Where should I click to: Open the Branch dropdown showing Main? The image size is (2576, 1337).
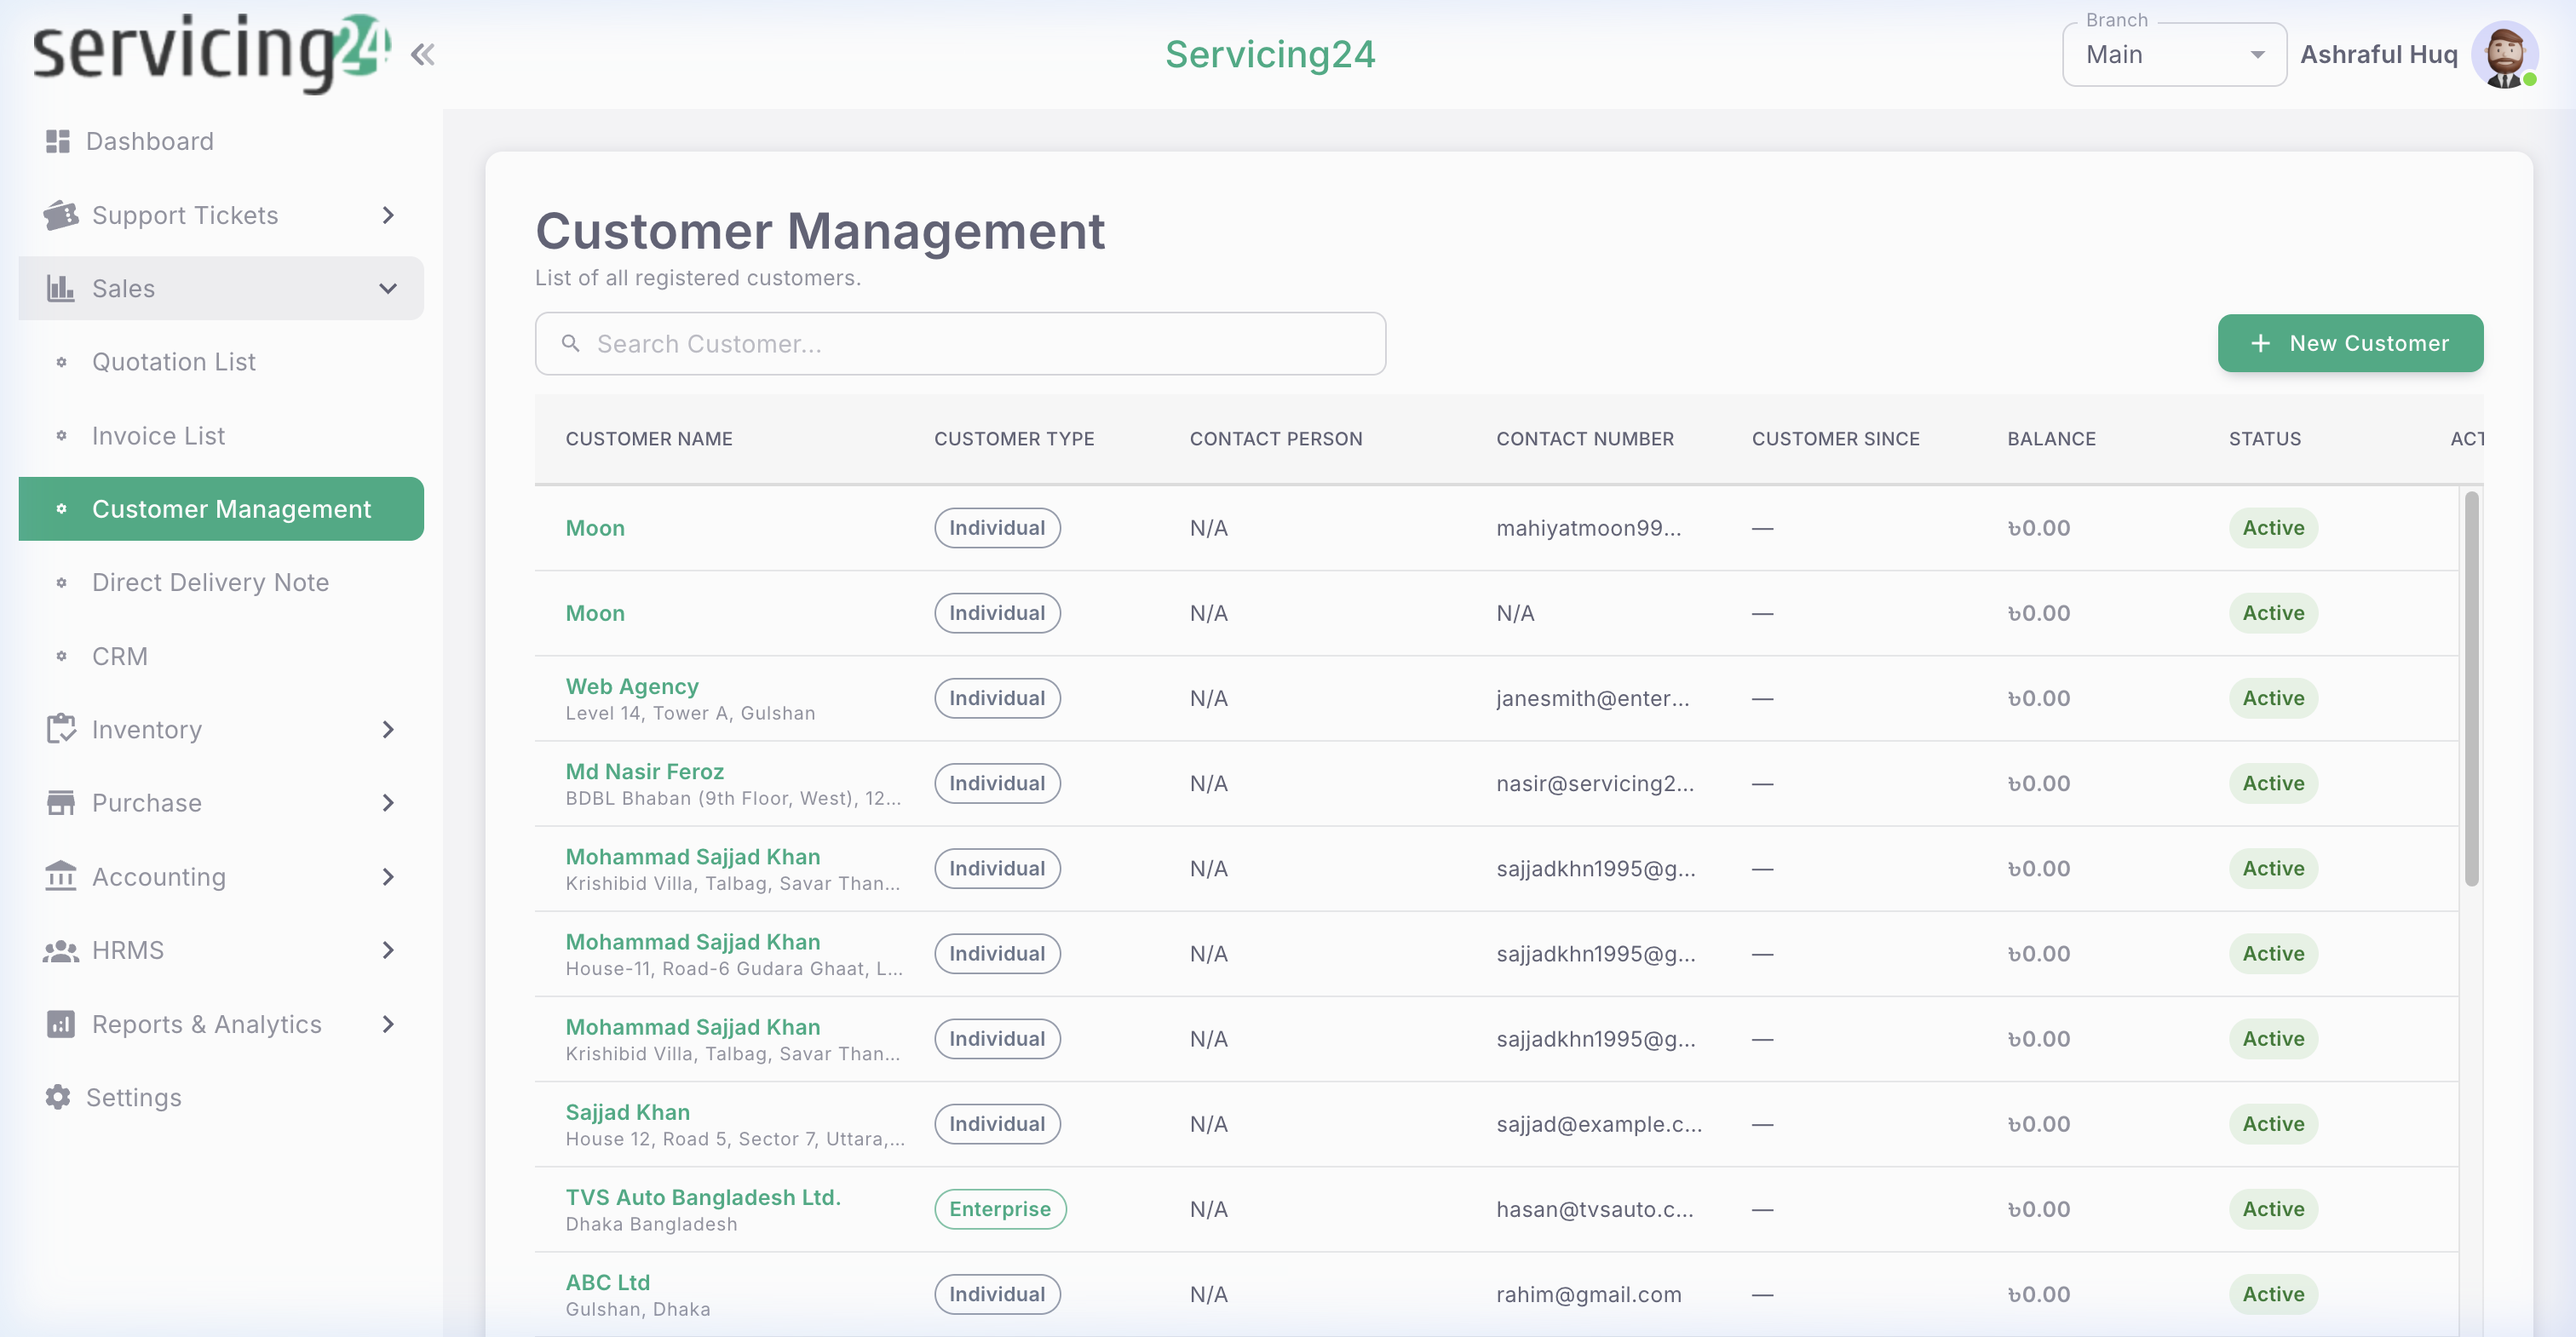2174,54
